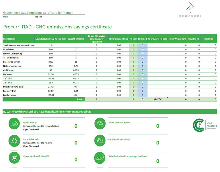Click the Date field at the top
This screenshot has height=172, width=220.
[x=5, y=17]
